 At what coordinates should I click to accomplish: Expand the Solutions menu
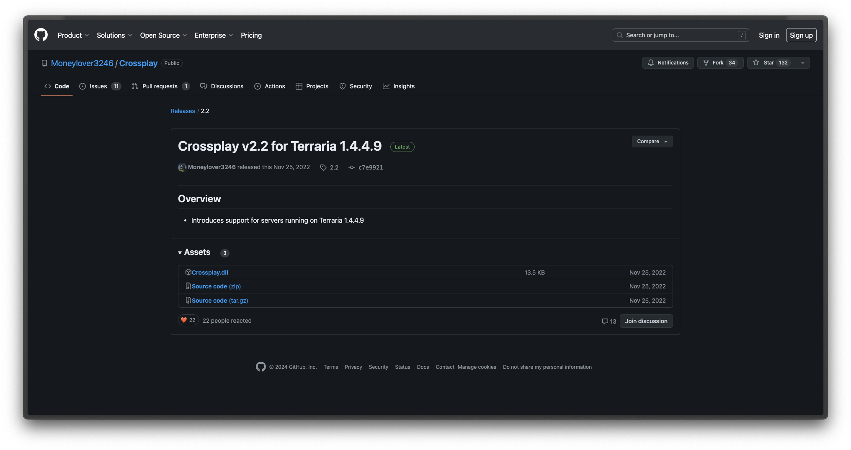(x=115, y=35)
